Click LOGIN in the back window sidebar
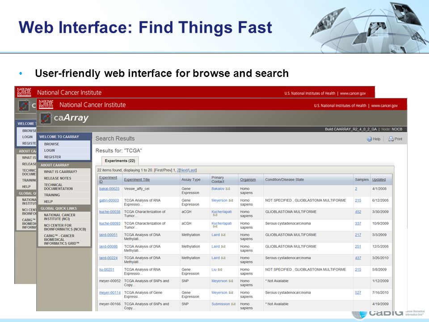 (x=27, y=137)
